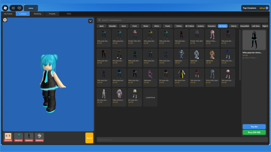Select Potato Teto skirt with pink top
This screenshot has width=271, height=152.
coord(135,38)
